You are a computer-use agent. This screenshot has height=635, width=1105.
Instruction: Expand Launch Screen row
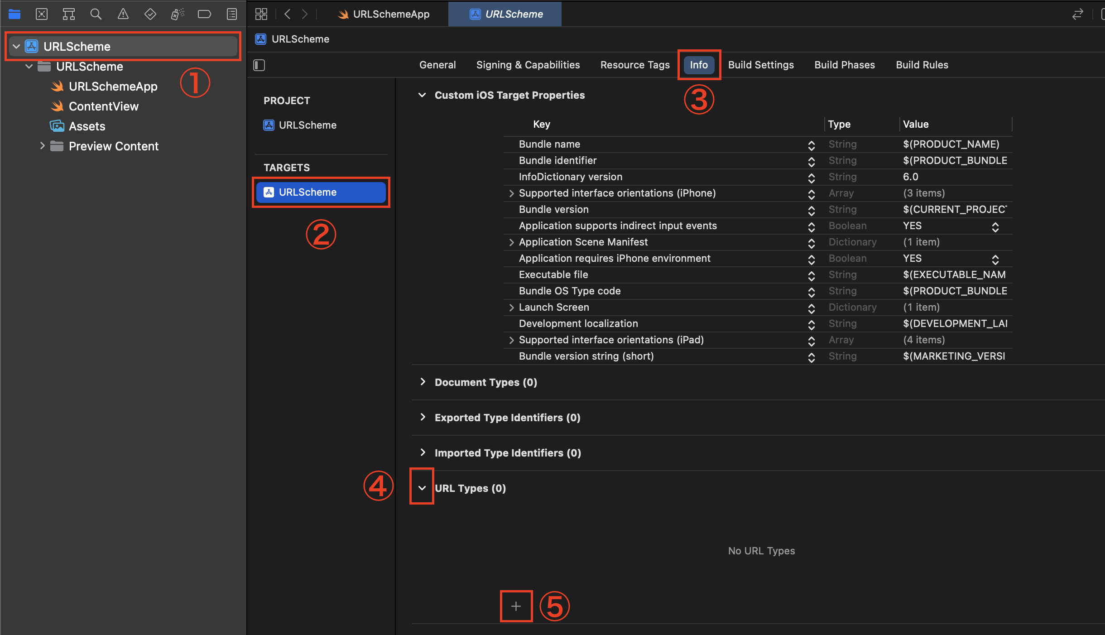[511, 308]
